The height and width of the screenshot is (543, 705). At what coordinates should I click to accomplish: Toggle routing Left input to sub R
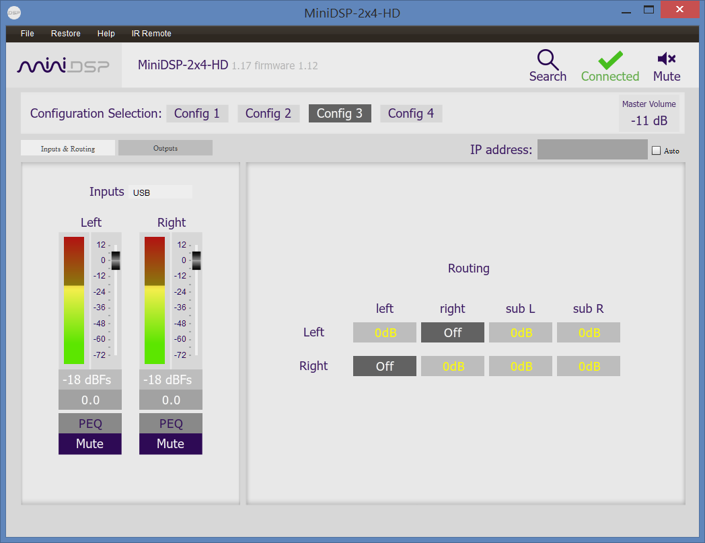[589, 332]
